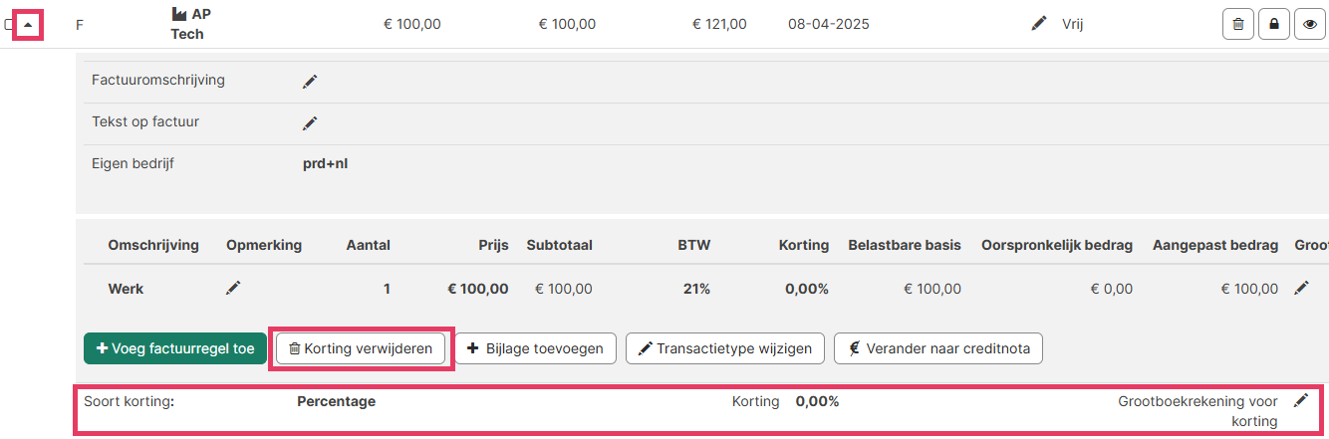The height and width of the screenshot is (439, 1329).
Task: Remove the discount with Korting verwijderen
Action: point(361,348)
